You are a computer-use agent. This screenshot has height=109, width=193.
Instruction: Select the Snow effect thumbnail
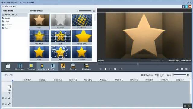click(x=60, y=54)
